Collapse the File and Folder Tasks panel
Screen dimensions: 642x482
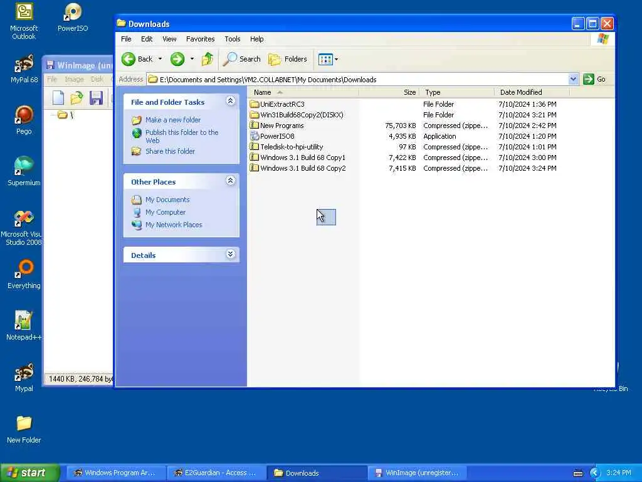pos(231,101)
